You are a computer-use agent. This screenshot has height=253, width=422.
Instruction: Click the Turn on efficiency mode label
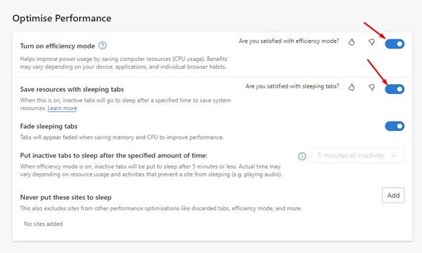(x=58, y=46)
